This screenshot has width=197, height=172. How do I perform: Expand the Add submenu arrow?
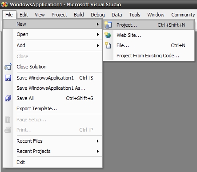(98, 45)
